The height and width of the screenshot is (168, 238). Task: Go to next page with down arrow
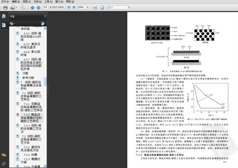point(38,7)
